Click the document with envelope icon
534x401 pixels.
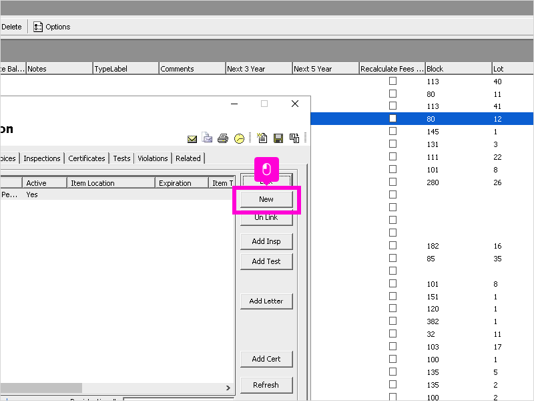(x=207, y=138)
